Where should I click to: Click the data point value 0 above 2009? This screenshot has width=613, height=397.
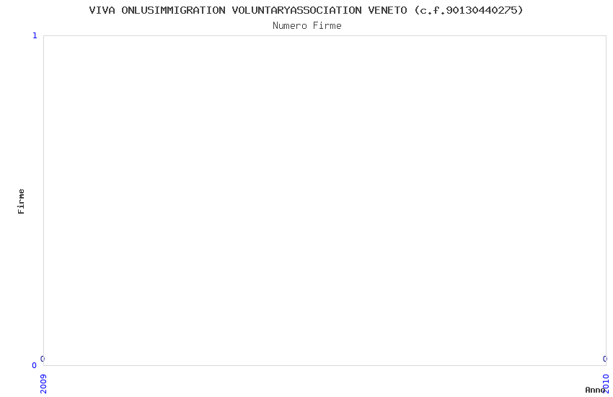43,359
